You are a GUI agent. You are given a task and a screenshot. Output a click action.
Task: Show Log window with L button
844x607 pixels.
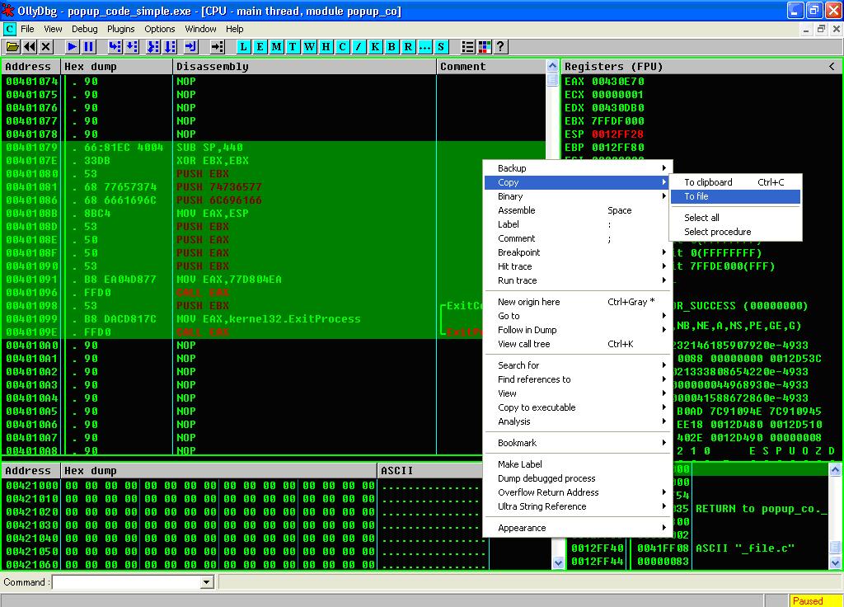click(x=243, y=47)
